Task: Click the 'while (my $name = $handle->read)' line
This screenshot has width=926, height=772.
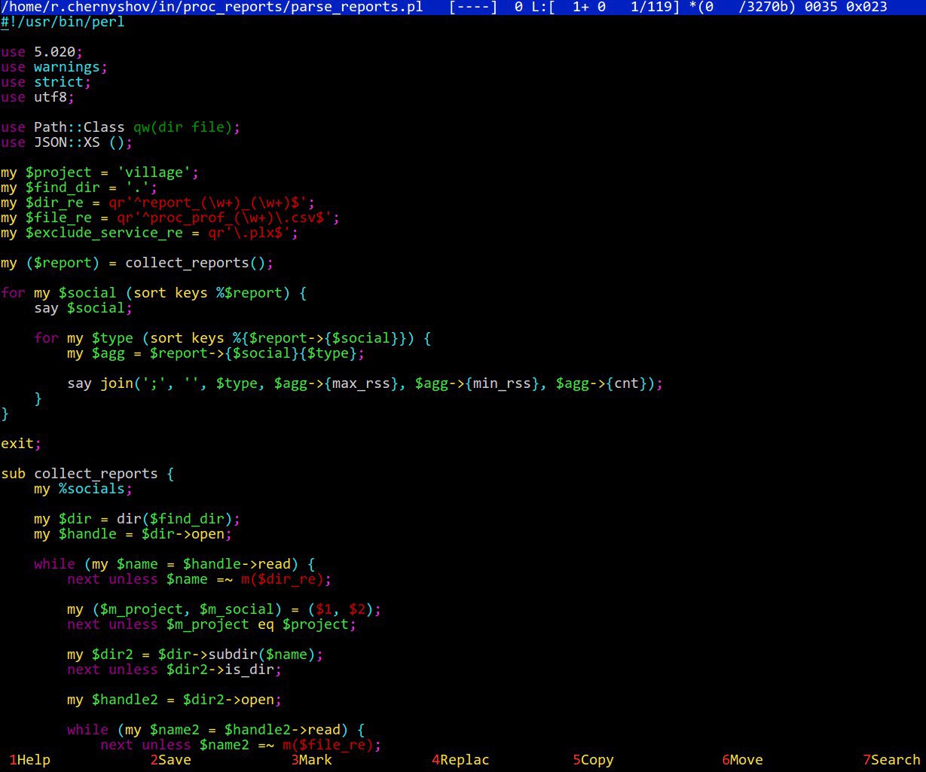Action: pos(174,564)
